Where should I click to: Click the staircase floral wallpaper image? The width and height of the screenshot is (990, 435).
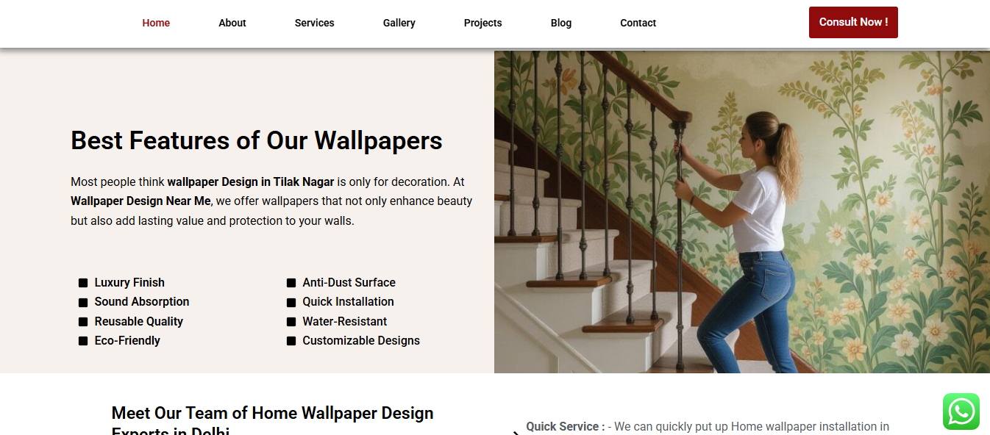tap(742, 212)
